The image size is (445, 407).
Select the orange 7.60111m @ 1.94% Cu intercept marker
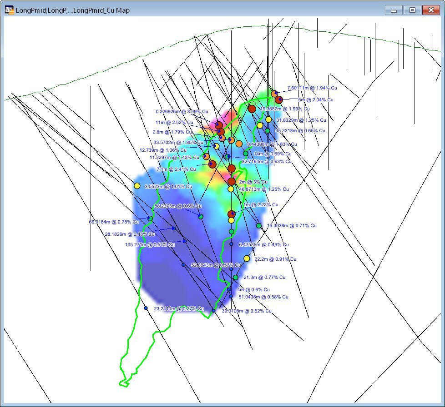click(x=274, y=94)
